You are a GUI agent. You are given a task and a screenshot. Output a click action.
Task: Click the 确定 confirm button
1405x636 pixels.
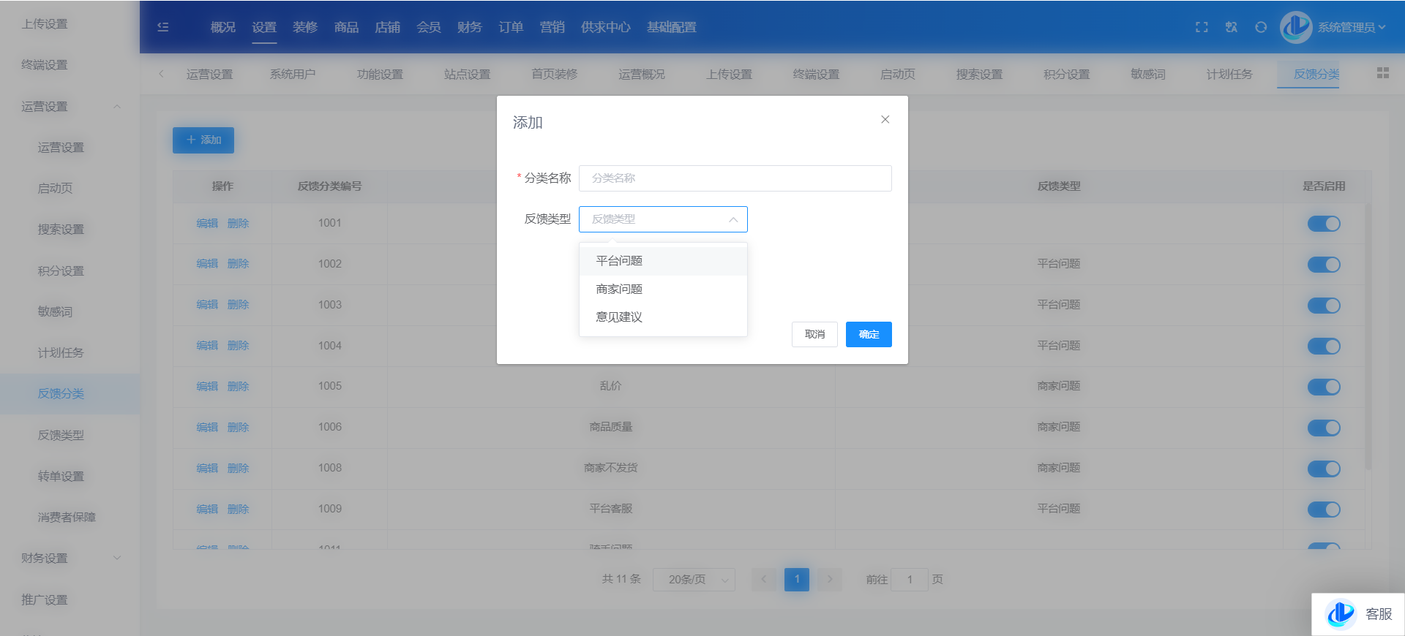[x=868, y=335]
